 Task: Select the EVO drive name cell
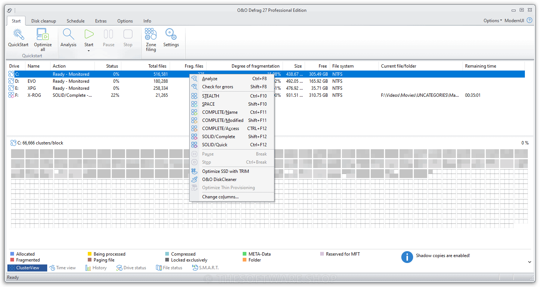(32, 81)
